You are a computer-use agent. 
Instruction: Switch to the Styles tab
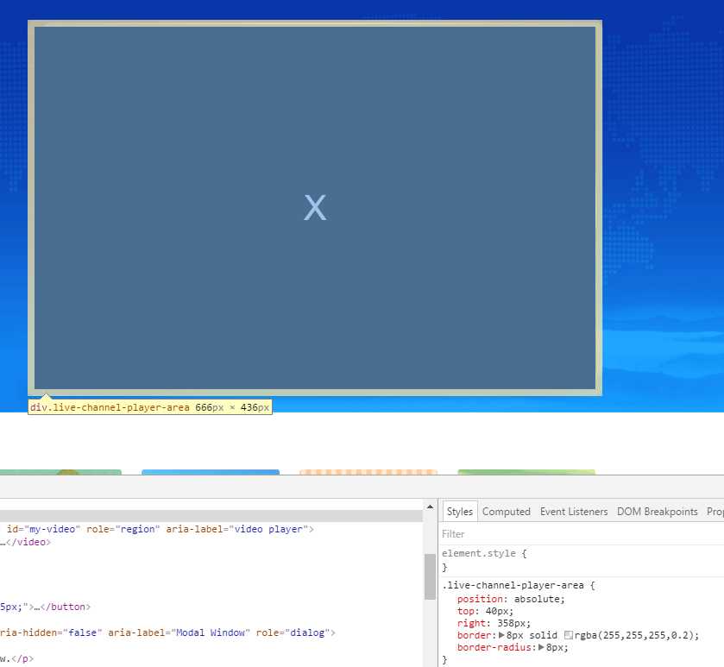point(459,512)
